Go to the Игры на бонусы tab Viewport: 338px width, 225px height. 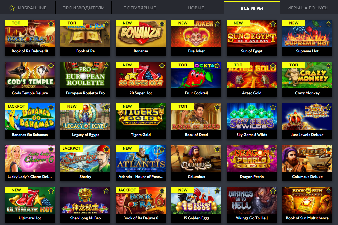[308, 8]
